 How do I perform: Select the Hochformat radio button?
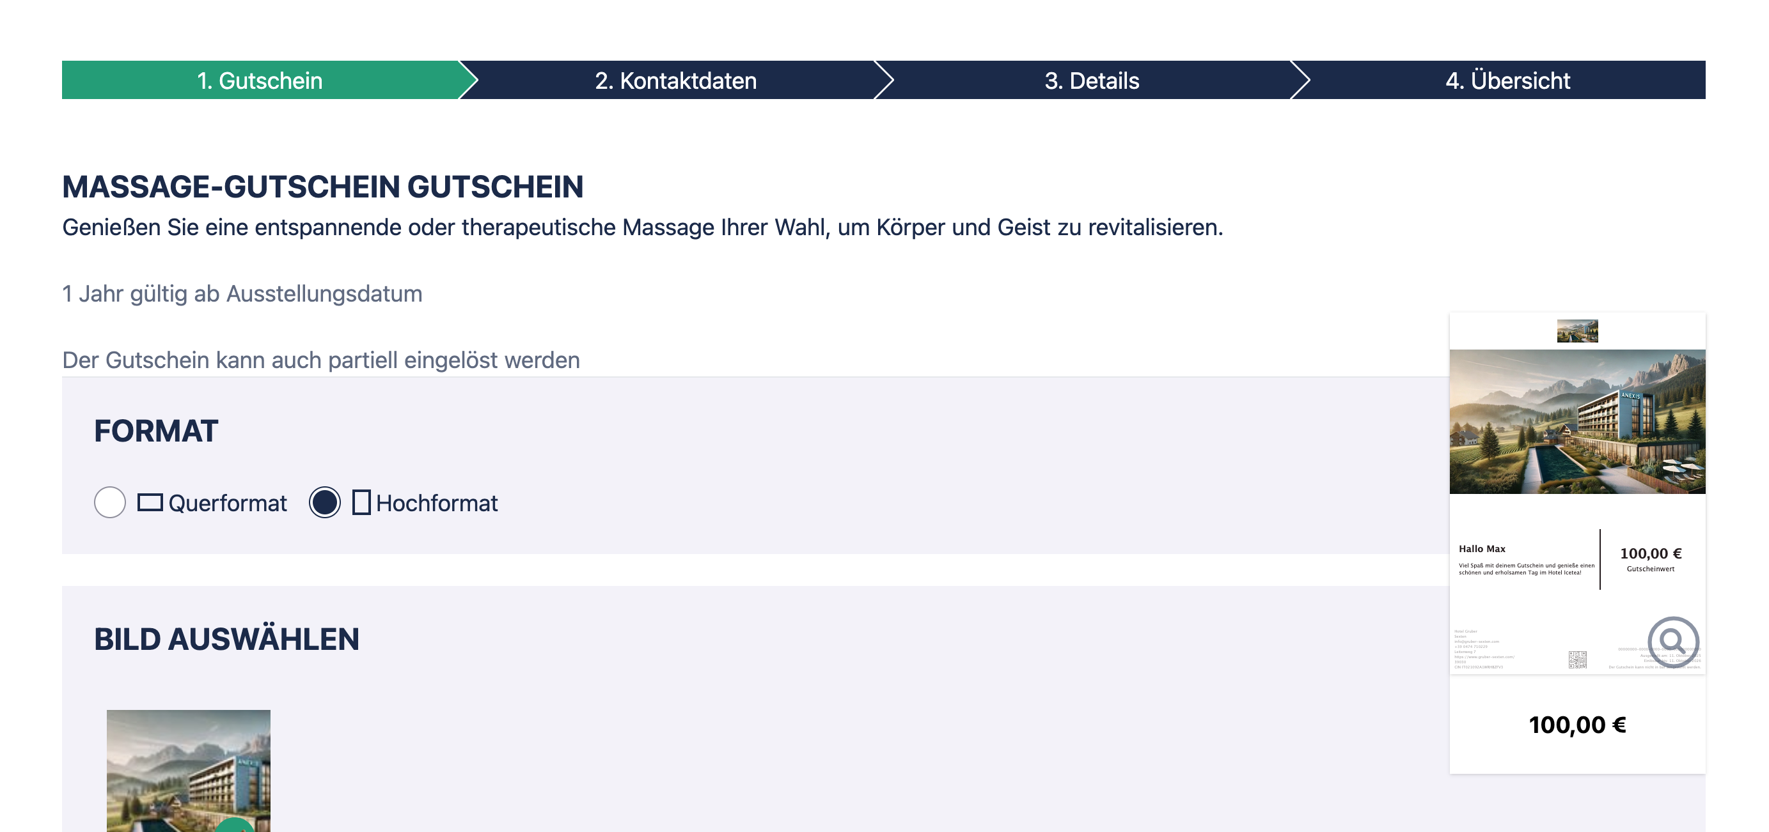(x=325, y=503)
